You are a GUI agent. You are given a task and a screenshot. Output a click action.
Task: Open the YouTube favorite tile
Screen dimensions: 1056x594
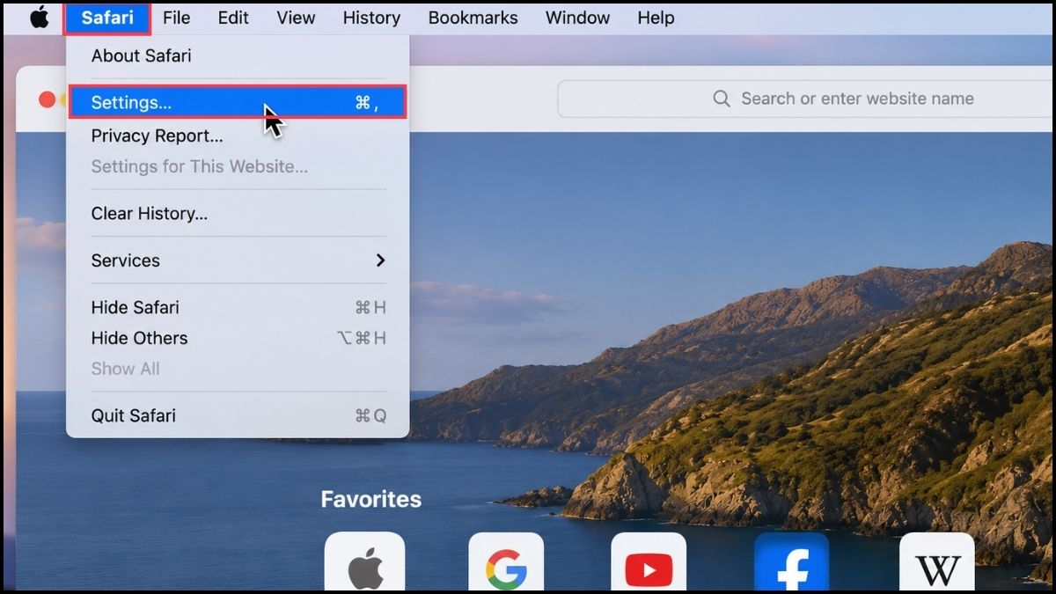tap(649, 562)
